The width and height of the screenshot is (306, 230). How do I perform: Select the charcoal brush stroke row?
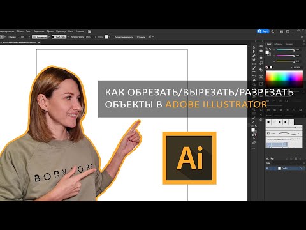(x=284, y=139)
